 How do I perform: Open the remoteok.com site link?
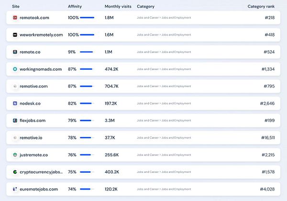[x=34, y=18]
